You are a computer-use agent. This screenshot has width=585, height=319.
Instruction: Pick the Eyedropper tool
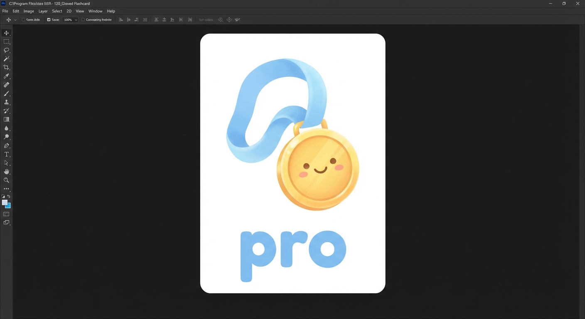tap(6, 76)
